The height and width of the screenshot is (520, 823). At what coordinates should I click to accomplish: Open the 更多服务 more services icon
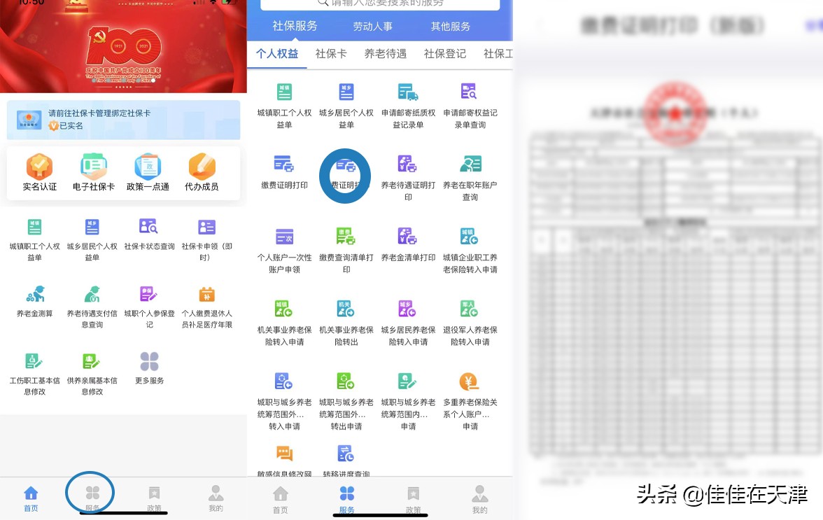point(149,362)
